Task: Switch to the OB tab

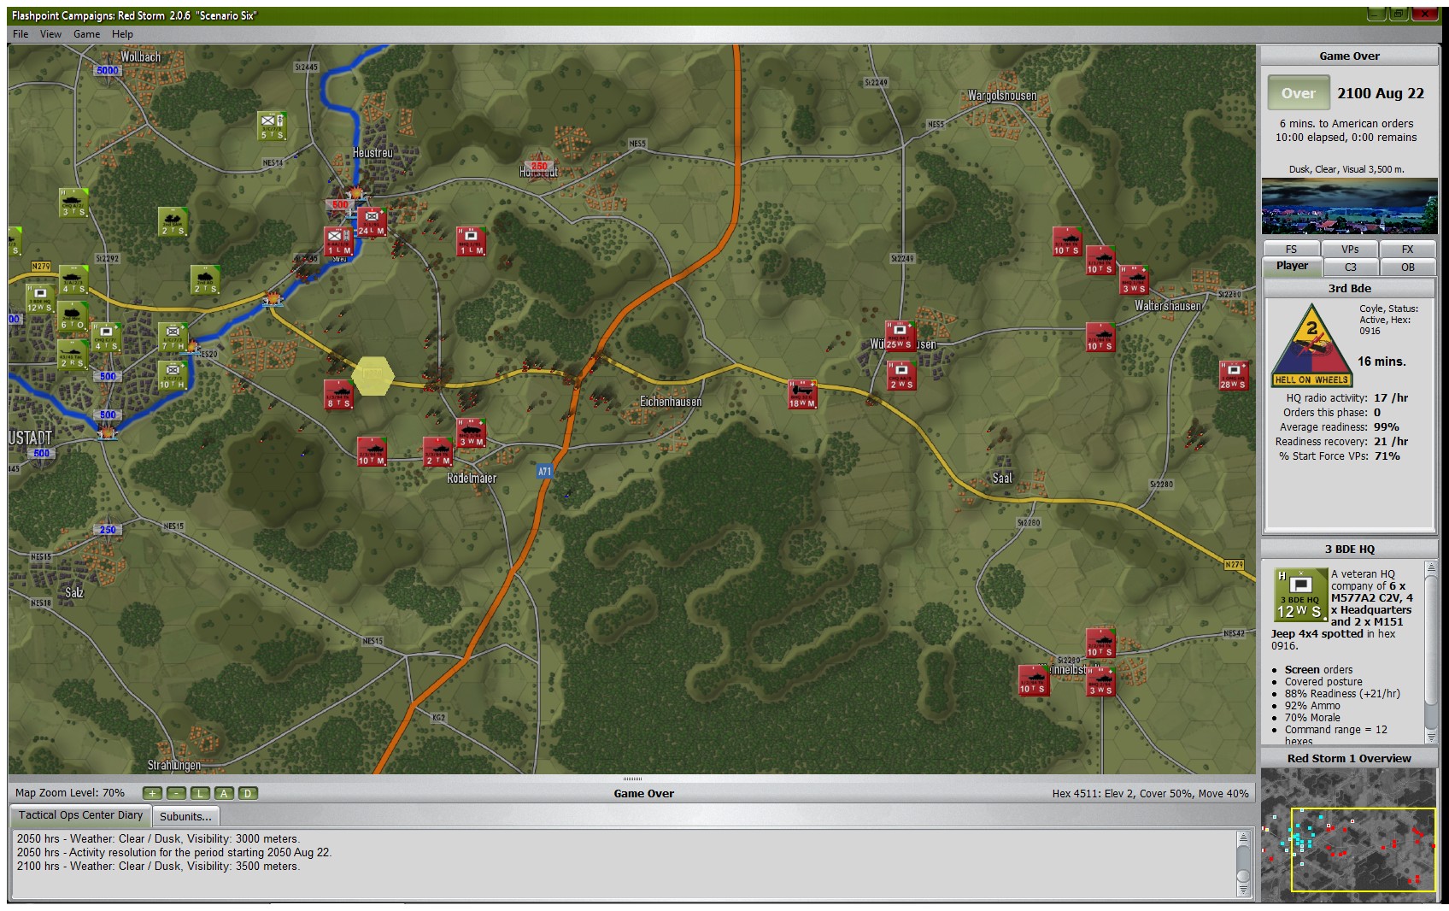Action: coord(1407,267)
